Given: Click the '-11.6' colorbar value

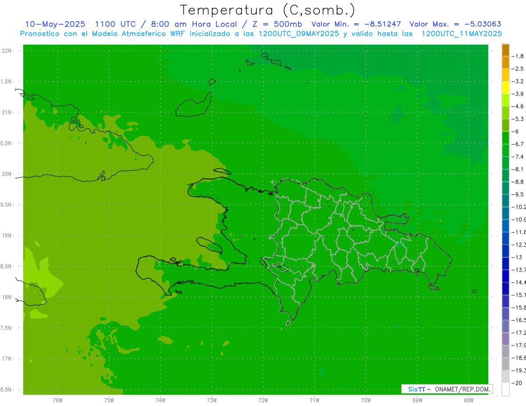Looking at the screenshot, I should click(x=519, y=232).
